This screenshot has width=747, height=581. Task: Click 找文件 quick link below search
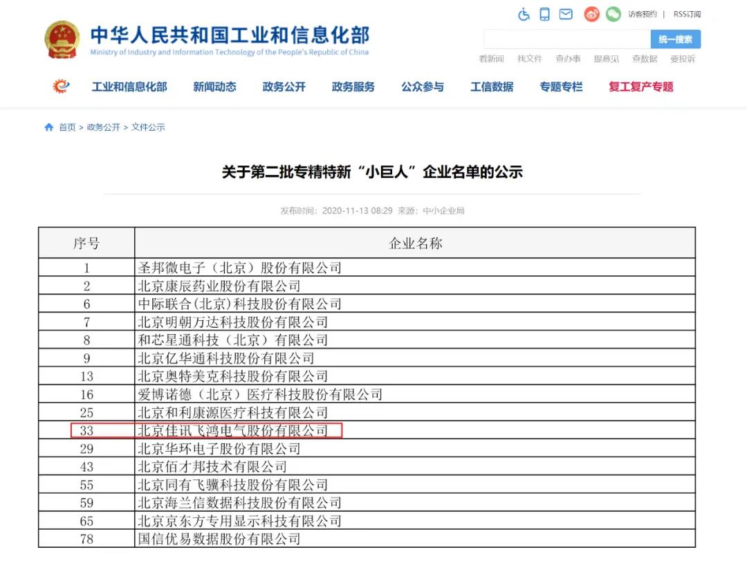click(x=530, y=59)
